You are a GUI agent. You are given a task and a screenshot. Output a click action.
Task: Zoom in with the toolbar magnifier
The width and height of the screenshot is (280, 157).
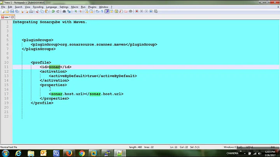click(x=75, y=11)
